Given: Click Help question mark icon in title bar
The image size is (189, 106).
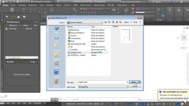Looking at the screenshot, I should pos(182,2).
